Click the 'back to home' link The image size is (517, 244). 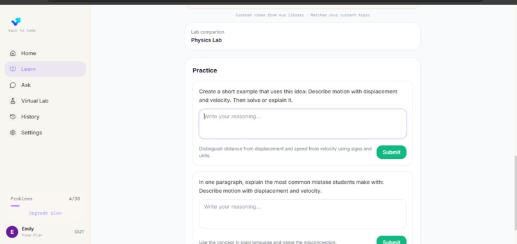[x=22, y=31]
